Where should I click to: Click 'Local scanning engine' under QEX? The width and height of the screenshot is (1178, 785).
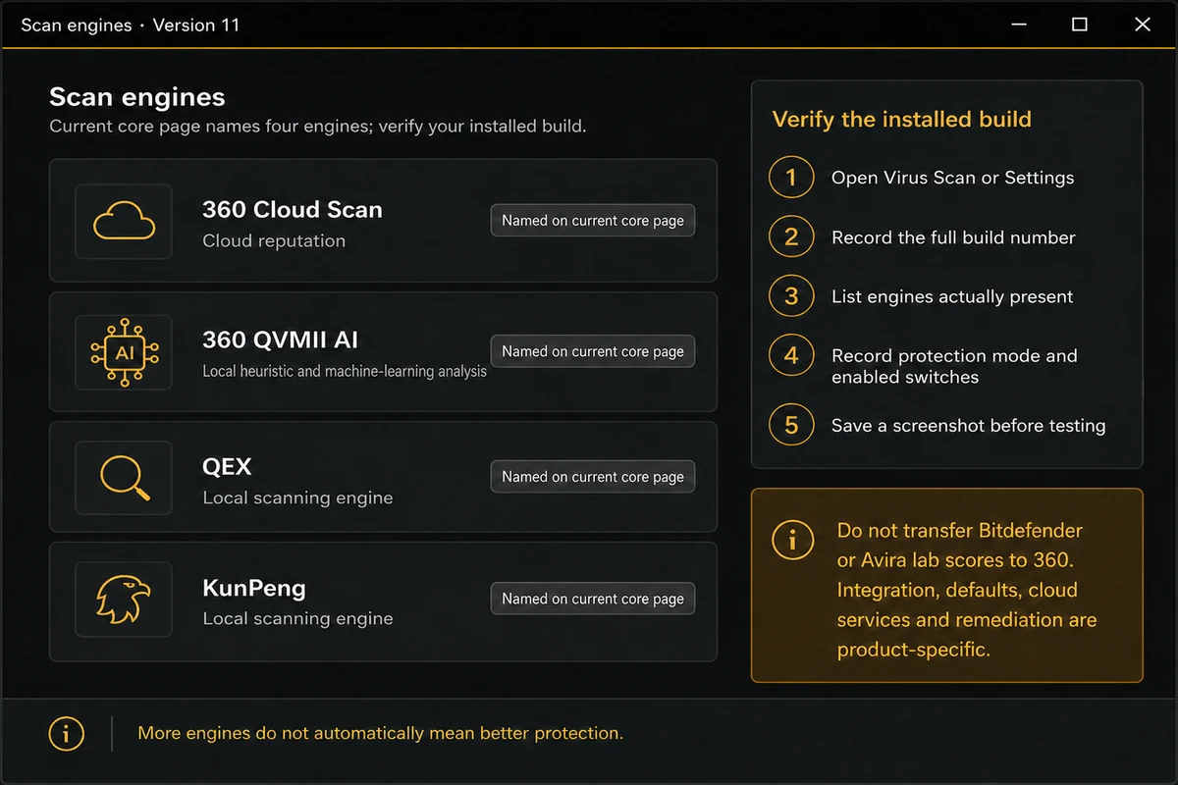click(x=297, y=497)
